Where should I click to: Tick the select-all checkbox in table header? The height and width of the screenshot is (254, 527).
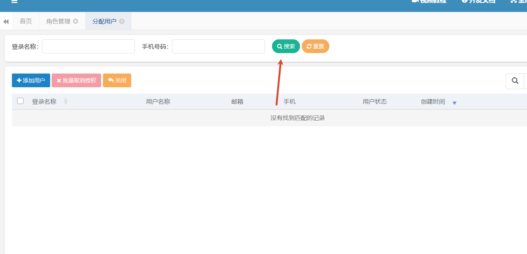pos(20,101)
